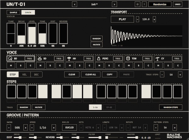Solo the BD voice
Viewport: 189px width, 140px height.
click(x=21, y=65)
